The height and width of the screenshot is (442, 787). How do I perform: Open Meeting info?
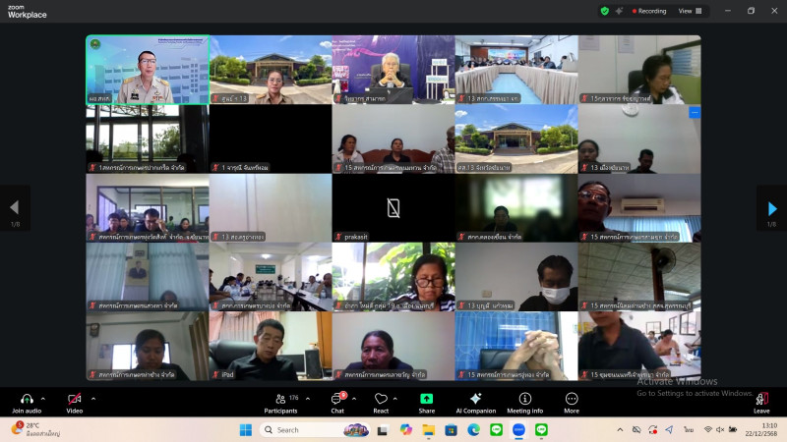(524, 399)
